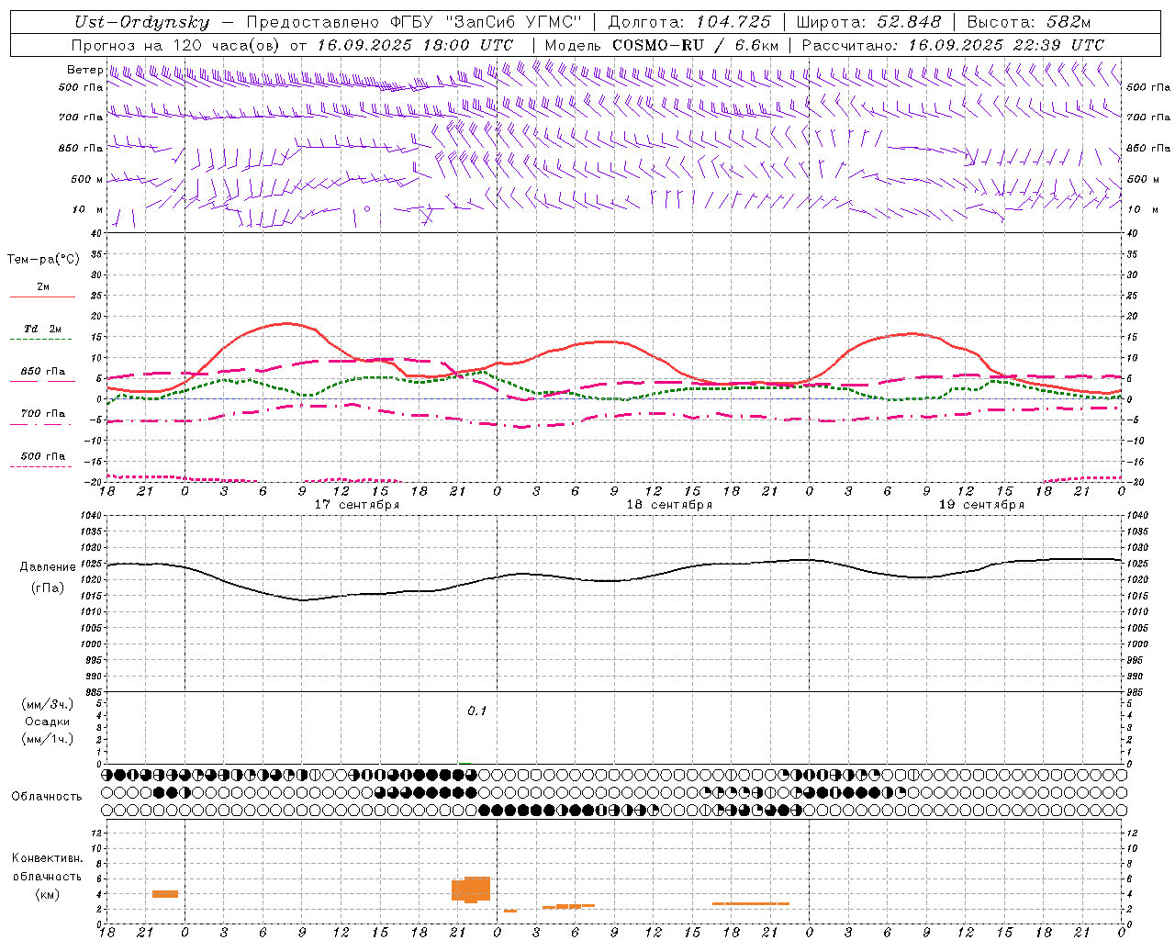This screenshot has height=940, width=1175.
Task: Click the "Давление" pressure chart label
Action: coord(48,567)
